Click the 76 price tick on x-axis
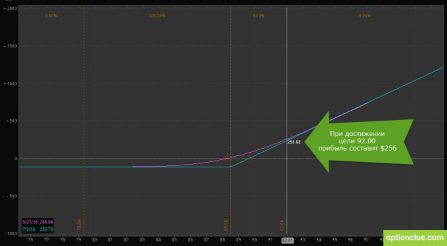 coord(30,240)
